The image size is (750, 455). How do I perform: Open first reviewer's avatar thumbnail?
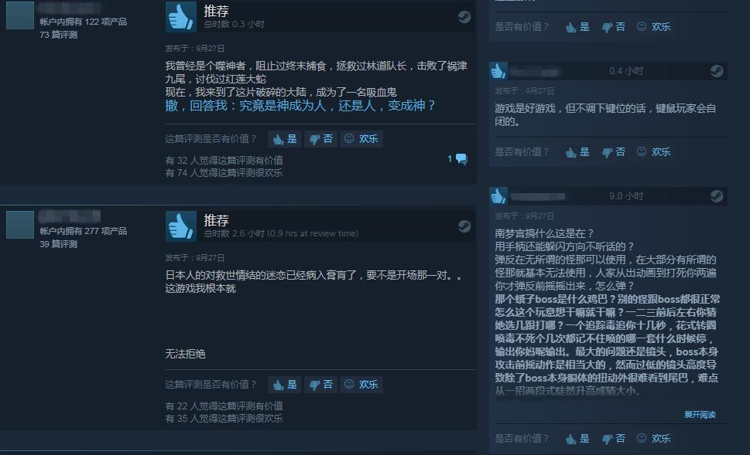pos(19,15)
